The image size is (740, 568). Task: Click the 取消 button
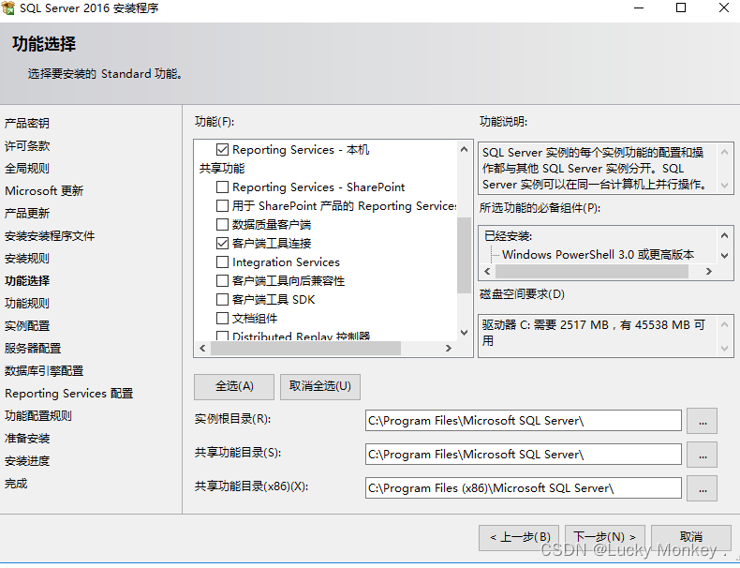(x=691, y=537)
